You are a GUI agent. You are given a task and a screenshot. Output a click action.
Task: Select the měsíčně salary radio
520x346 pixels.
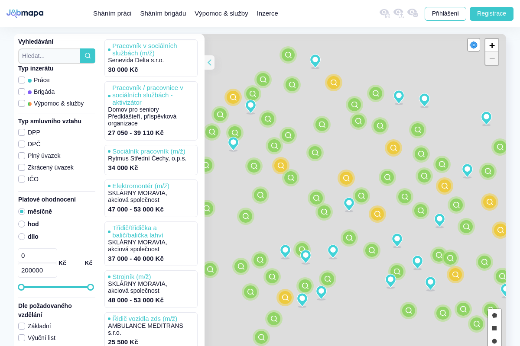pos(22,211)
